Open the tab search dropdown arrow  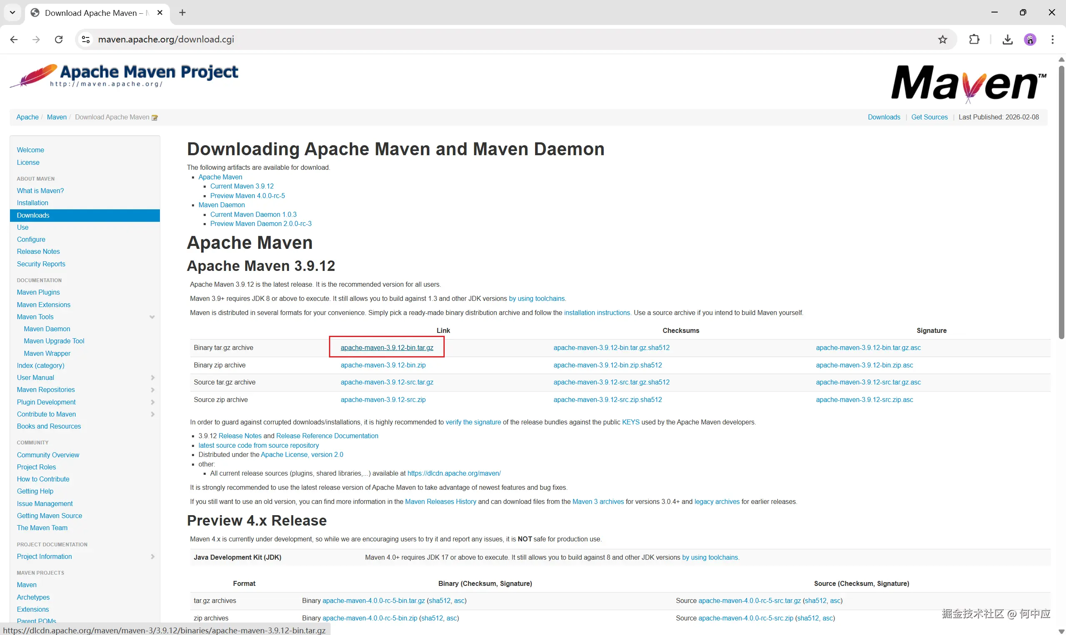point(12,12)
